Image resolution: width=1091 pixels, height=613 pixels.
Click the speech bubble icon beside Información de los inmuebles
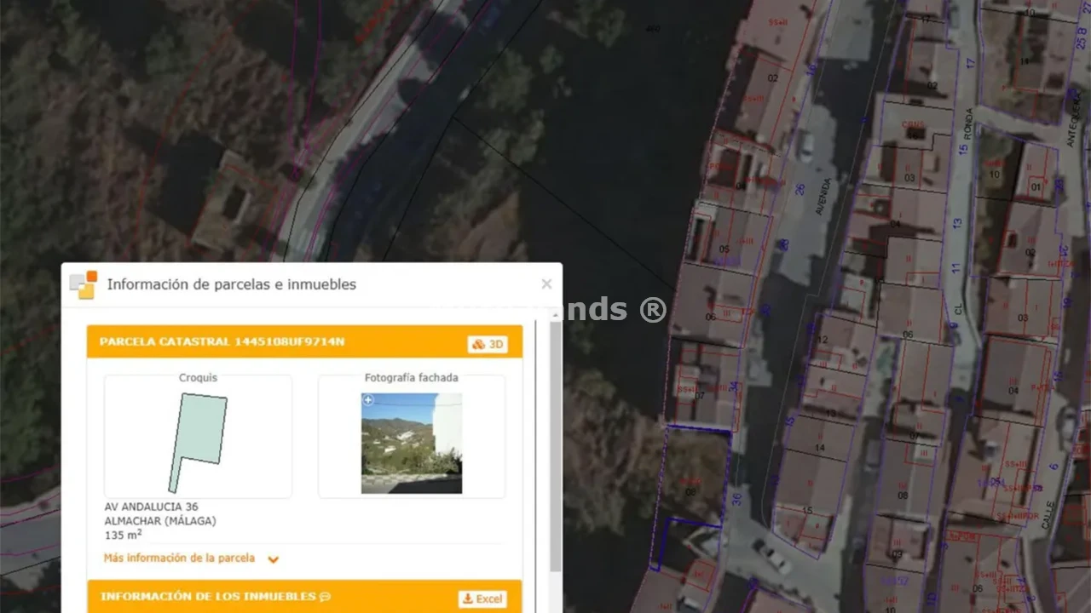click(x=325, y=597)
